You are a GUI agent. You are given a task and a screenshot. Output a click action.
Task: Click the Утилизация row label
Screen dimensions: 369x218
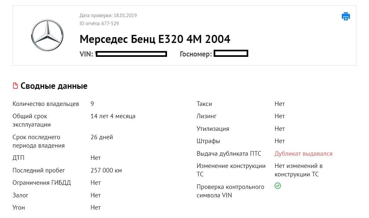click(x=213, y=129)
